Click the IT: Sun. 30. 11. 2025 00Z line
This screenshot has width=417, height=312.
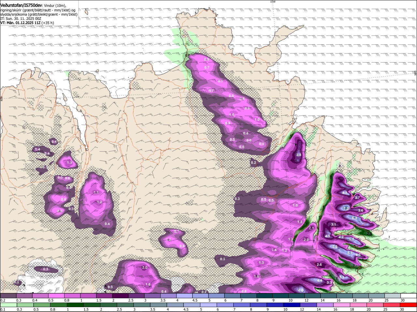(x=21, y=19)
